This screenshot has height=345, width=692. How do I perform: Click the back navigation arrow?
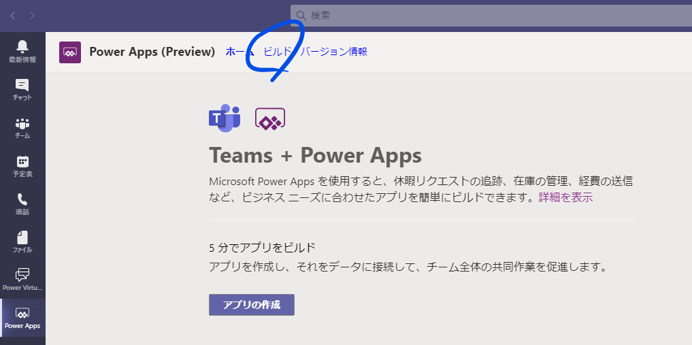13,16
